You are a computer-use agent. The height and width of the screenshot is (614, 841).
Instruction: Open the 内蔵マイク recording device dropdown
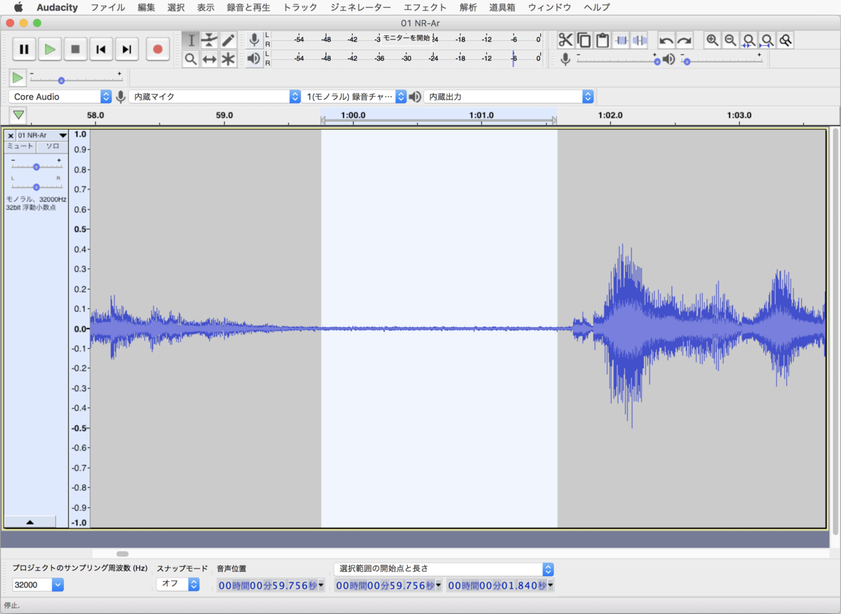215,97
